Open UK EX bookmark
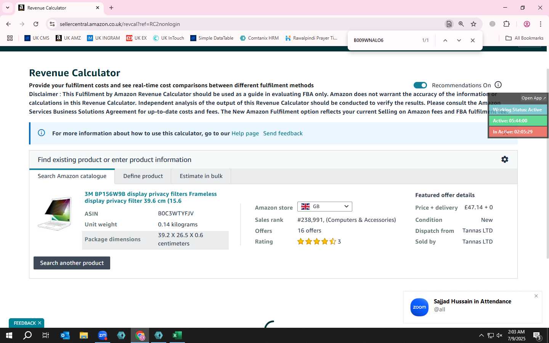Viewport: 549px width, 343px height. point(136,38)
